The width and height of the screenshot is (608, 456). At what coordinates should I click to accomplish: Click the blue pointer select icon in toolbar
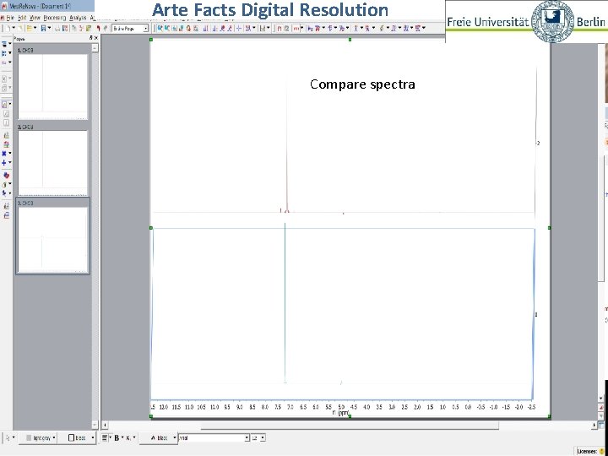tap(310, 29)
